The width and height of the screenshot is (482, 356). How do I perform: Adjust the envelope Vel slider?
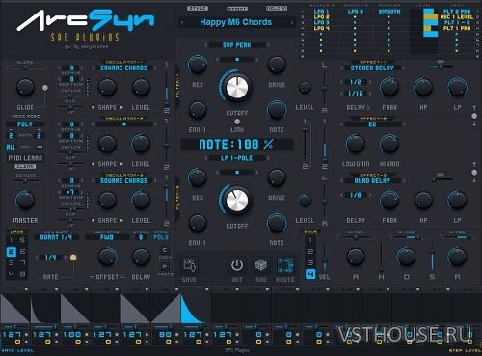coord(325,256)
